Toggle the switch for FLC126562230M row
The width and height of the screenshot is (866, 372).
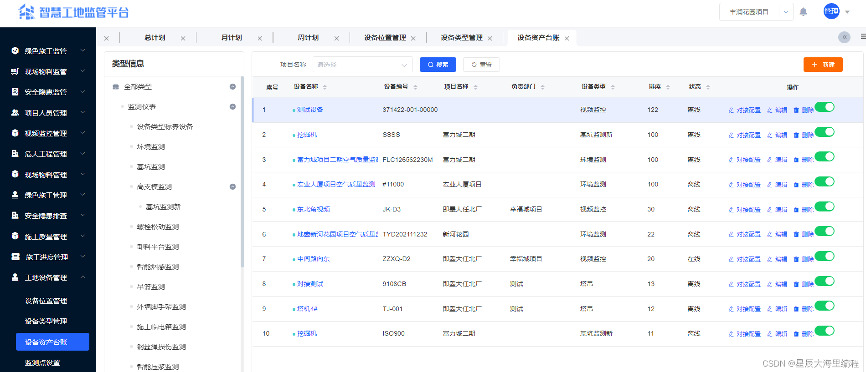click(825, 156)
